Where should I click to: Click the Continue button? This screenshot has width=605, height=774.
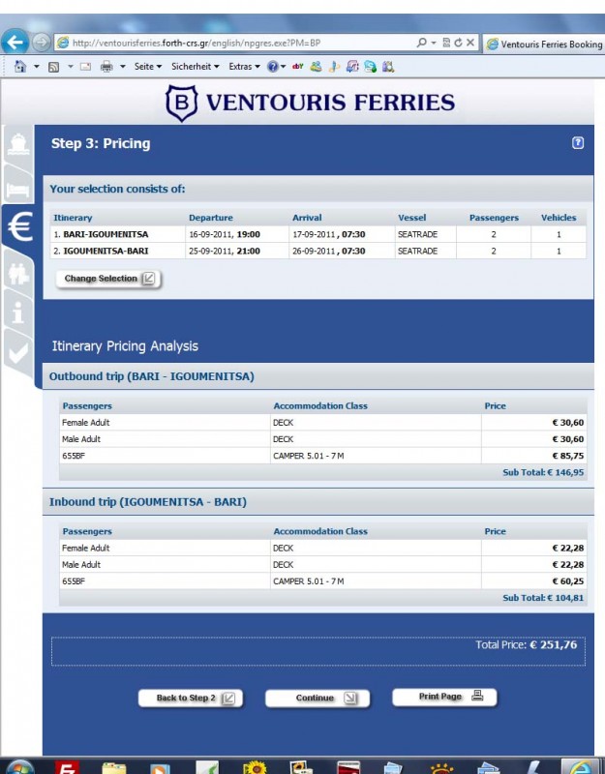[317, 698]
